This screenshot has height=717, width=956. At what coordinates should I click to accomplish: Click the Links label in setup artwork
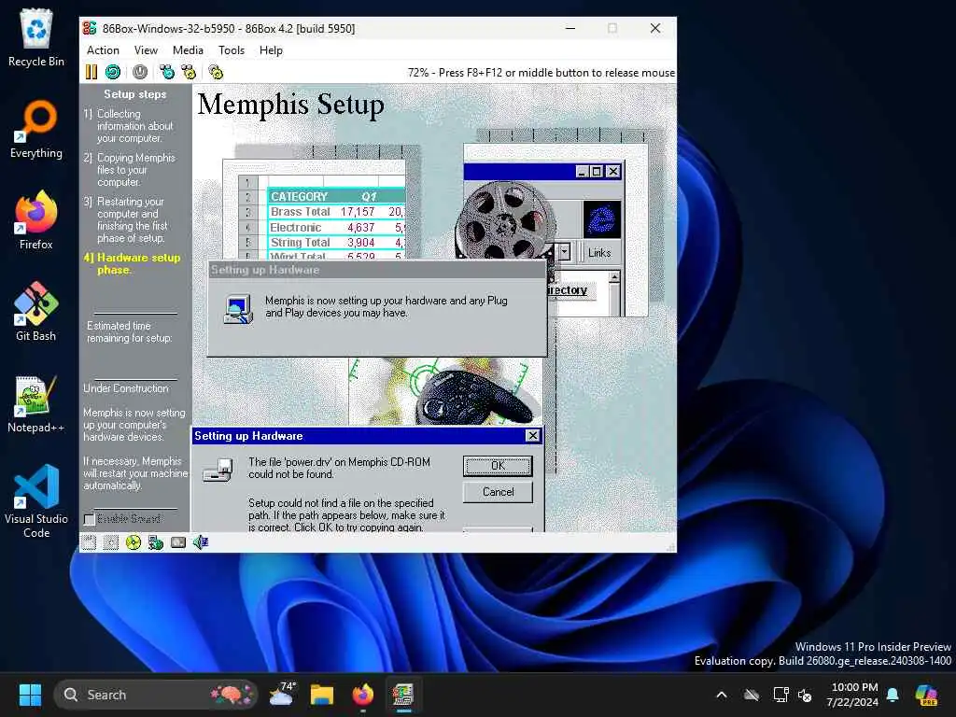(599, 252)
